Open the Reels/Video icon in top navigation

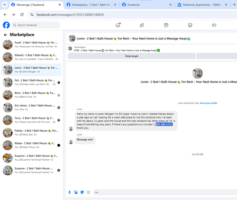coord(166,25)
